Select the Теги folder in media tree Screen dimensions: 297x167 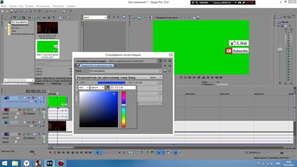click(13, 31)
